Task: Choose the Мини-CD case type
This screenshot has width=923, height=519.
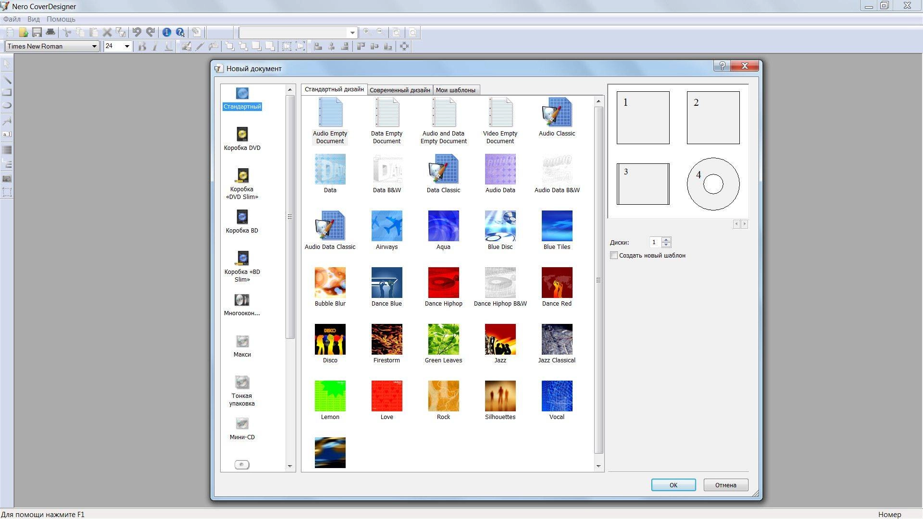Action: coord(242,429)
